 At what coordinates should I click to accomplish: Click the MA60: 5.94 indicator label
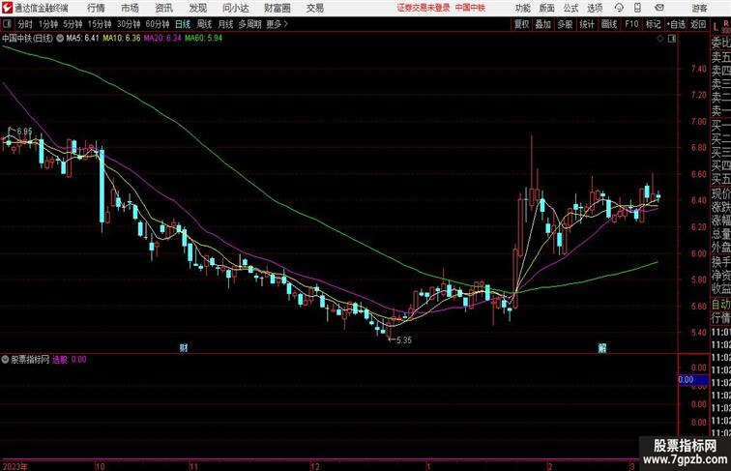click(x=204, y=39)
